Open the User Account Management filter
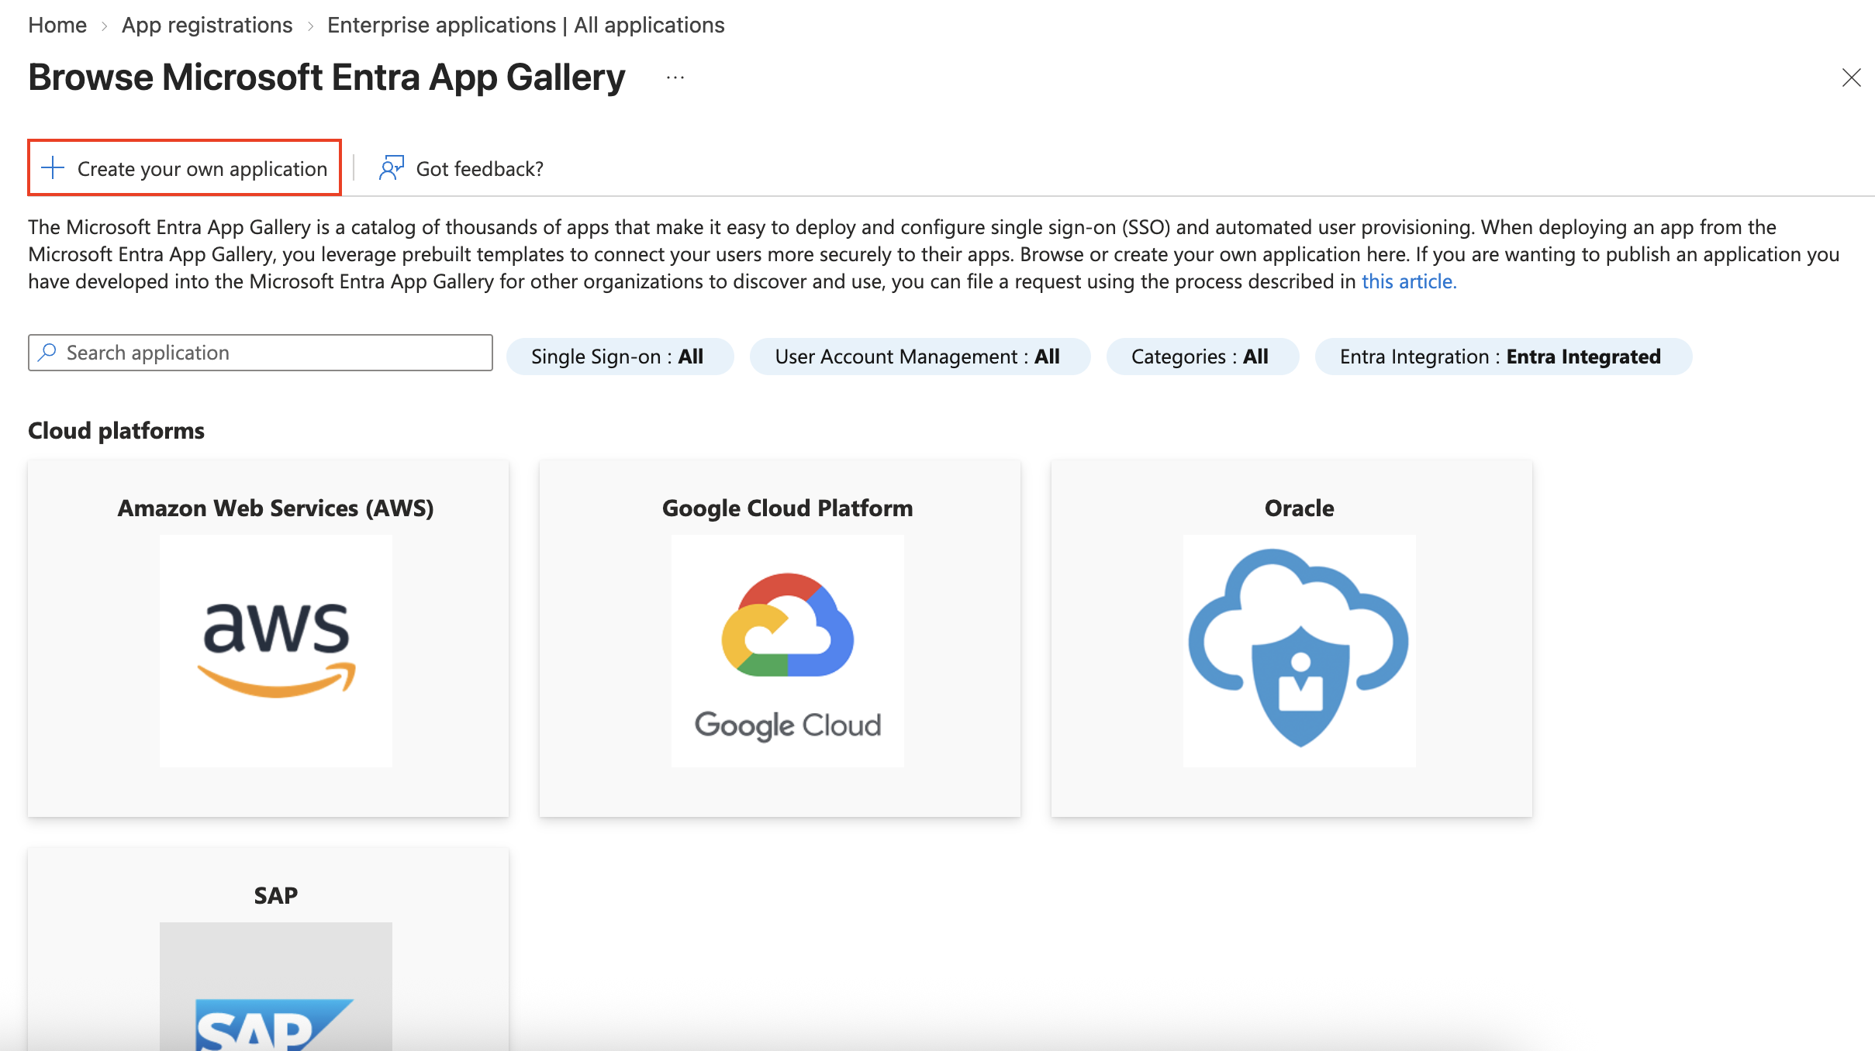Screen dimensions: 1875x1051 pyautogui.click(x=920, y=357)
